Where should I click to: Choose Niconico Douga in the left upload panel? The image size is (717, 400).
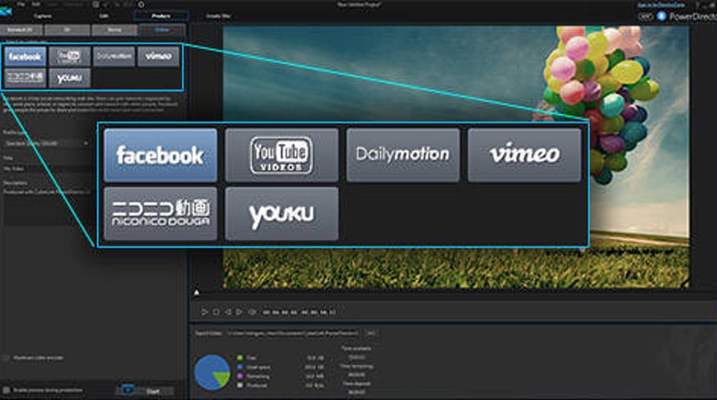26,78
